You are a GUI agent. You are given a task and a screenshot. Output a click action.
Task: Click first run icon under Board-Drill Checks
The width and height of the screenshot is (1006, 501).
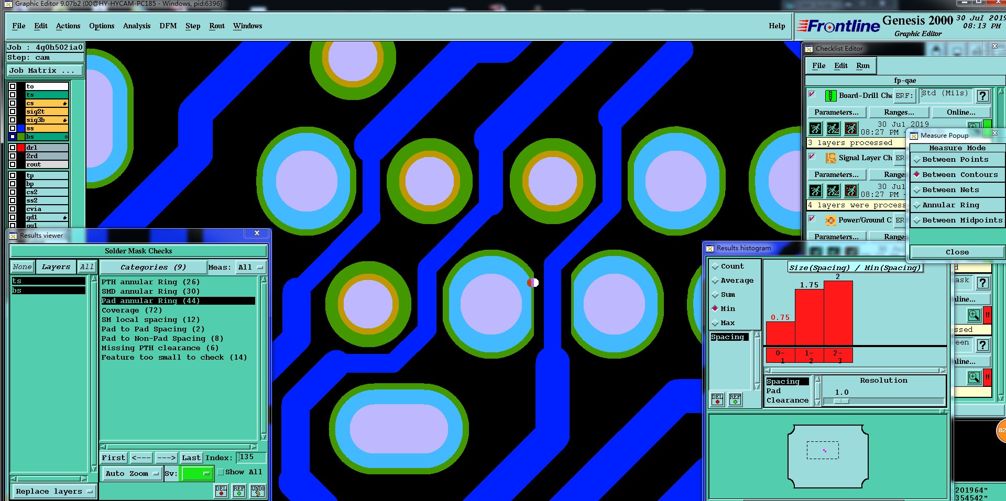click(x=816, y=128)
